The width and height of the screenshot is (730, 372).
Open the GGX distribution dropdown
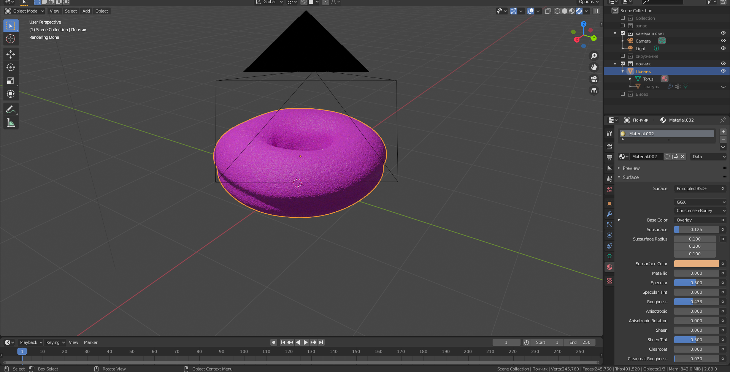[700, 202]
